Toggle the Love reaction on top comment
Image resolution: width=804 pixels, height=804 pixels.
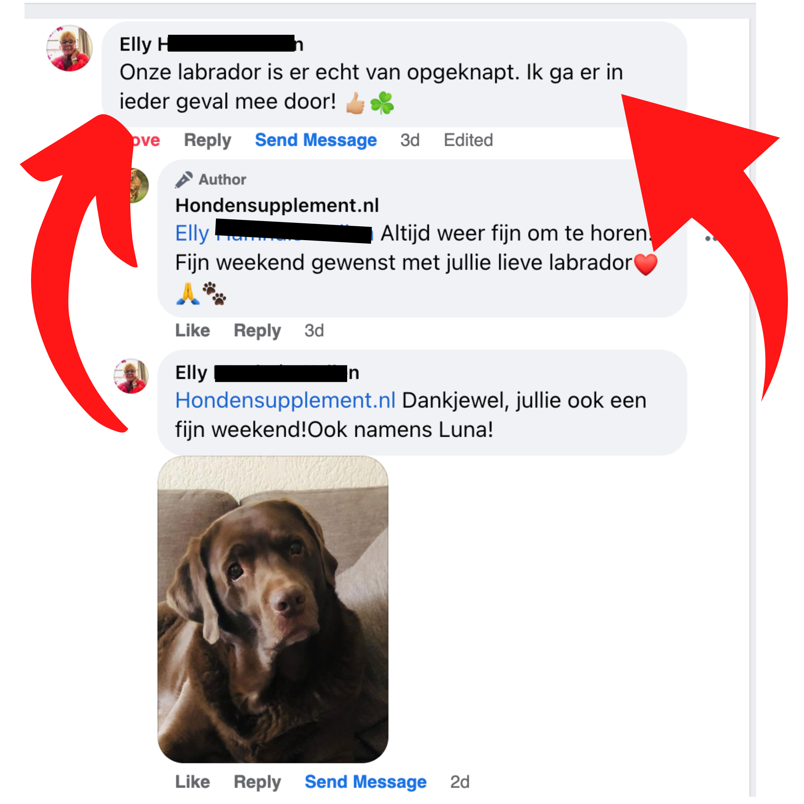(147, 140)
